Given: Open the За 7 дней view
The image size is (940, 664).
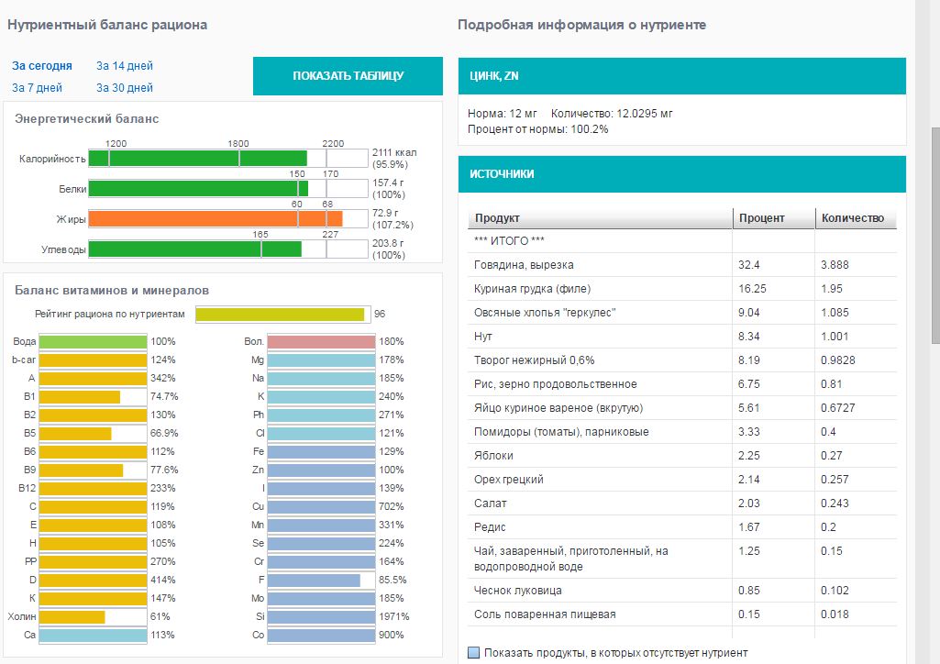Looking at the screenshot, I should (38, 88).
